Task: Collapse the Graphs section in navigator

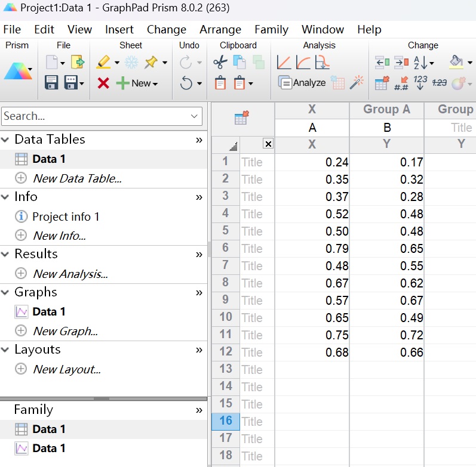Action: click(x=5, y=292)
